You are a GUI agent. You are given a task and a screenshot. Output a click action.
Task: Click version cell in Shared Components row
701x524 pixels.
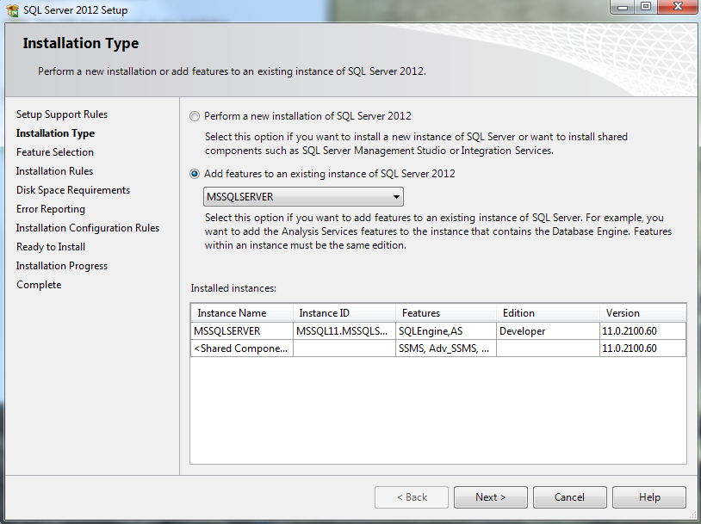(642, 348)
